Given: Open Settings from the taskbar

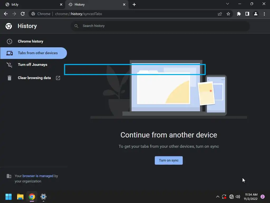Looking at the screenshot, I should coord(44,197).
